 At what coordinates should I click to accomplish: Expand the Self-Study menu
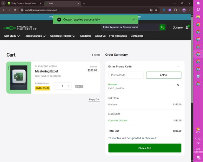pos(12,36)
